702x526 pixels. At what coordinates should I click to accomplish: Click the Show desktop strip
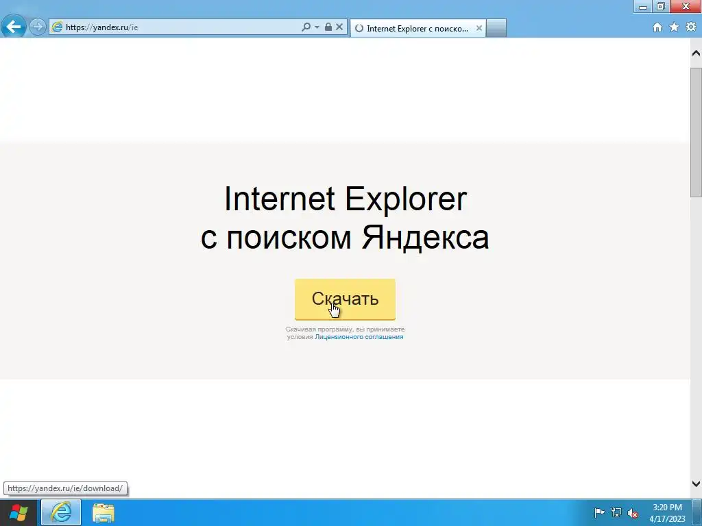(697, 512)
